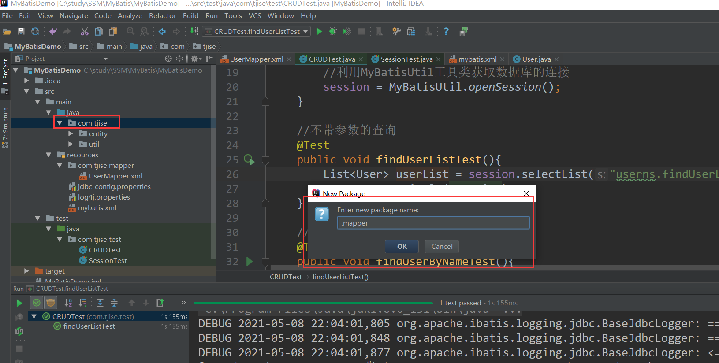Open the Navigate menu
Screen dimensions: 719x363
coord(74,15)
